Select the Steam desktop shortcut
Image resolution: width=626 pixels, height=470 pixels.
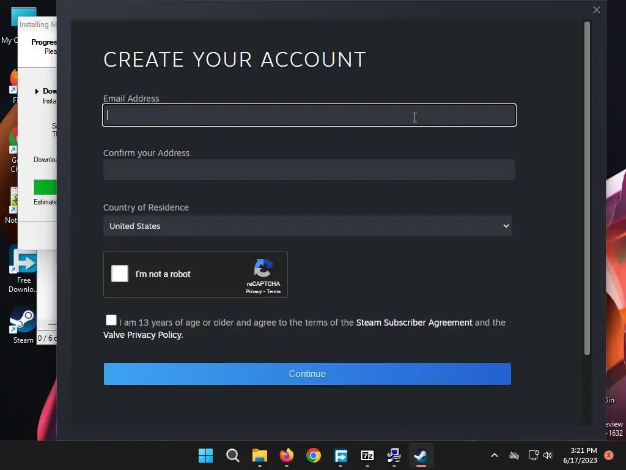pos(23,325)
